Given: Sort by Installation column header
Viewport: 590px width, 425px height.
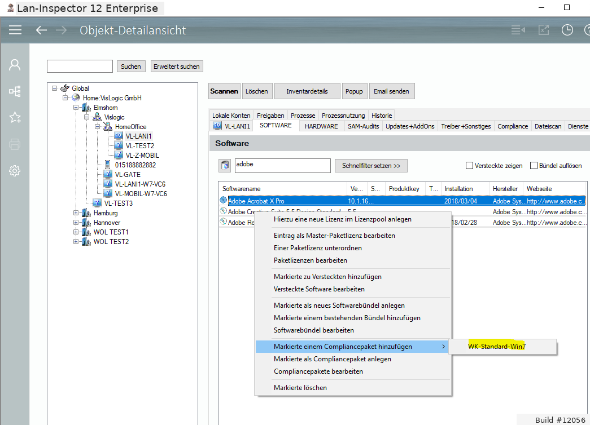Looking at the screenshot, I should pos(465,189).
